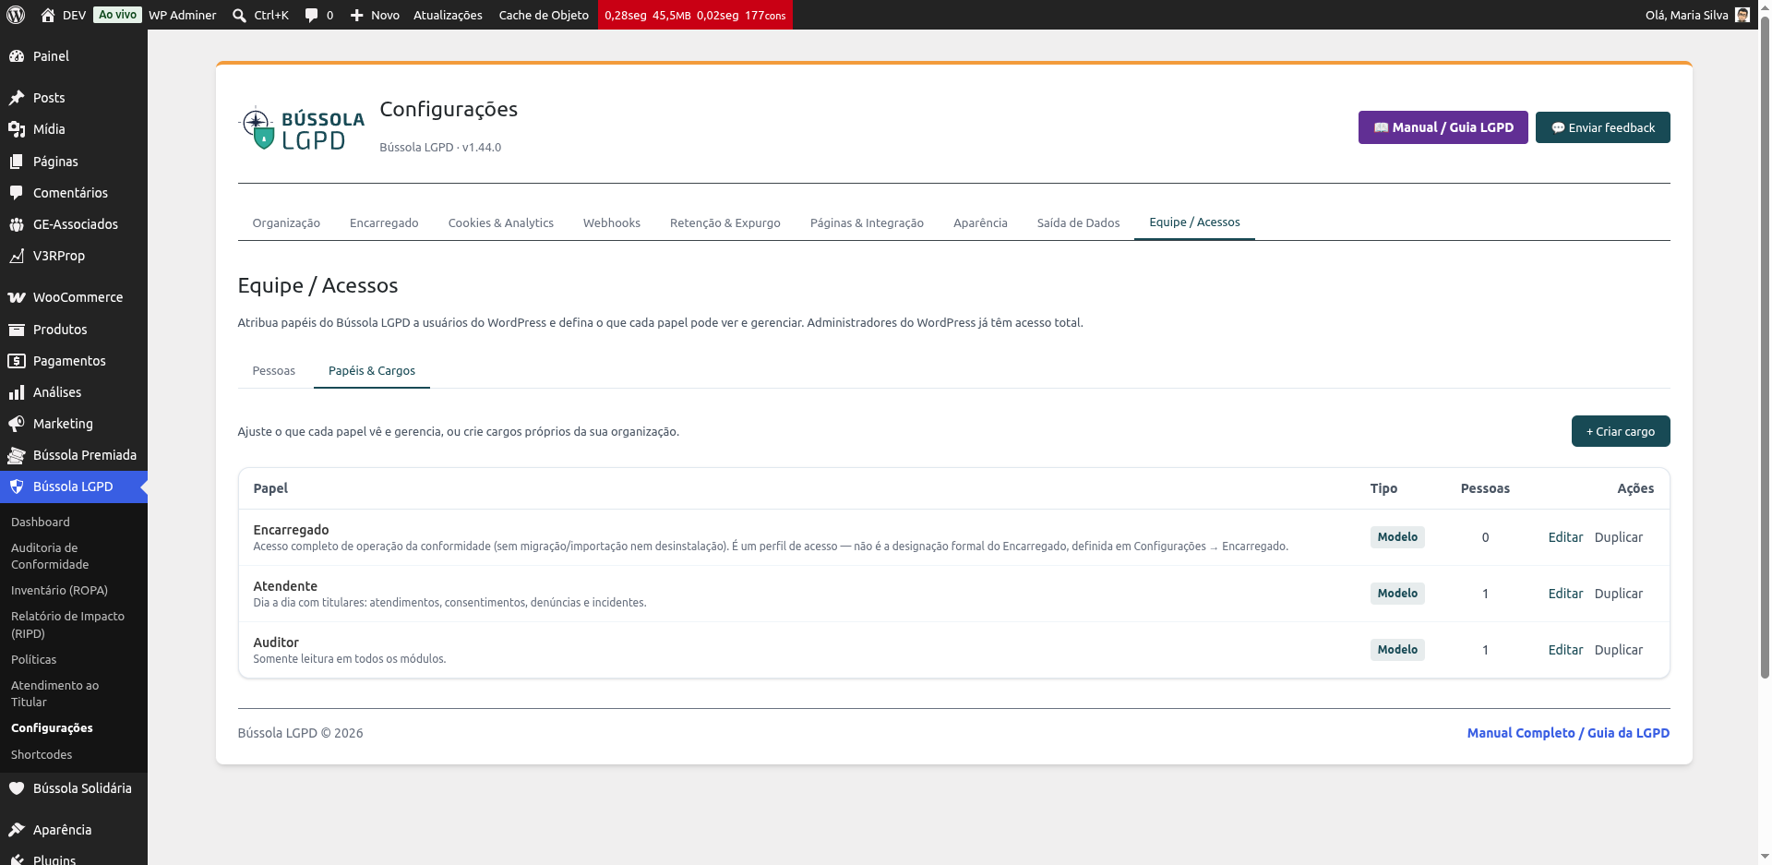This screenshot has height=865, width=1772.
Task: Click the Ao vivo status badge
Action: pyautogui.click(x=118, y=15)
